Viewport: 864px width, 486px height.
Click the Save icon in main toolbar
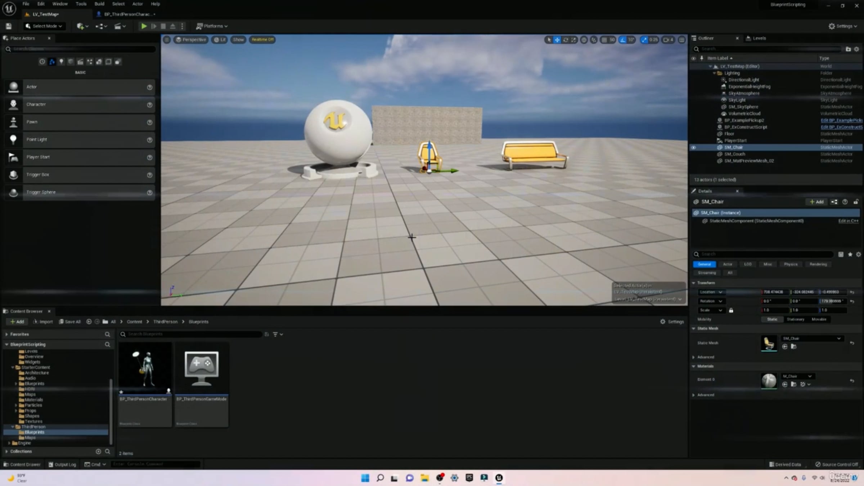(x=9, y=26)
